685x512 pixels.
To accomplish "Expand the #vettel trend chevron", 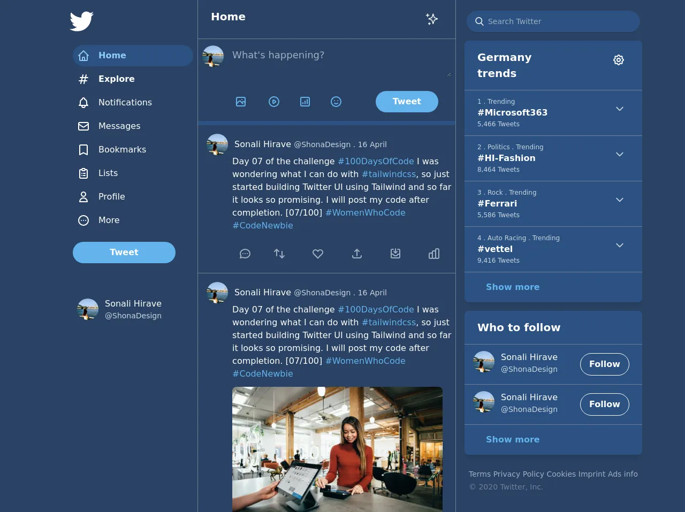I will (x=620, y=246).
